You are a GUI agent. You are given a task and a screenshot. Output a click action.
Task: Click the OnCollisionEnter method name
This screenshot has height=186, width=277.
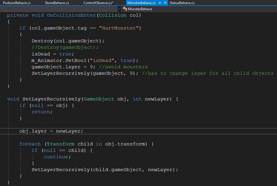point(71,15)
